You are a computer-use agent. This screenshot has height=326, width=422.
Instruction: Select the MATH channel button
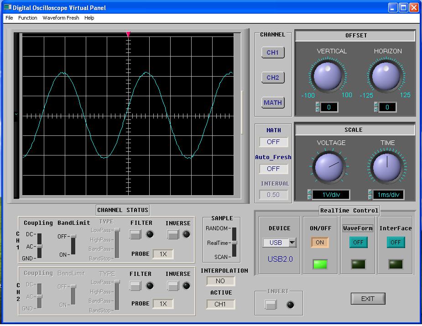(x=272, y=103)
